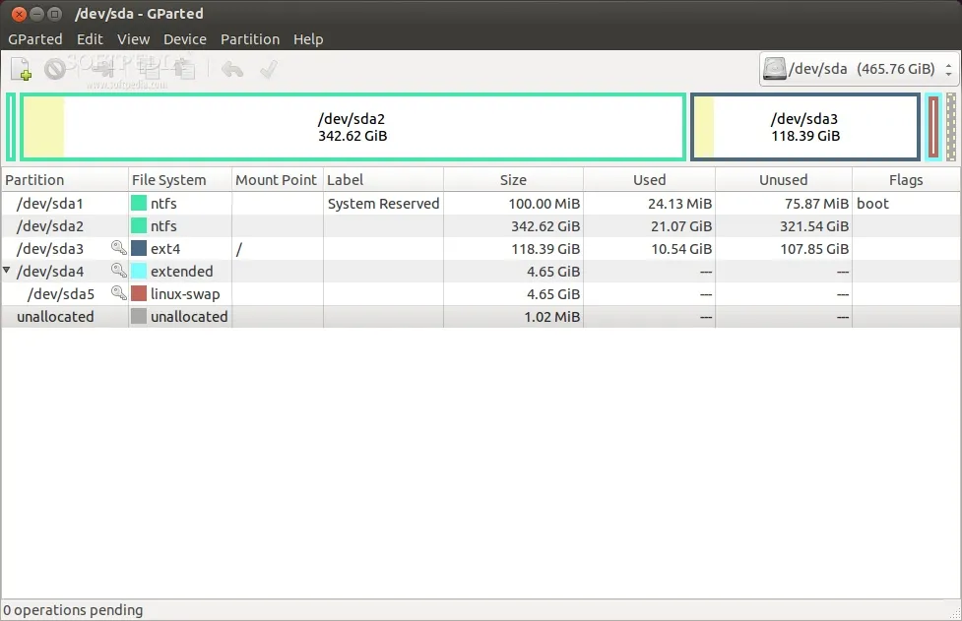This screenshot has height=621, width=962.
Task: Click the Delete partition toolbar icon
Action: (55, 69)
